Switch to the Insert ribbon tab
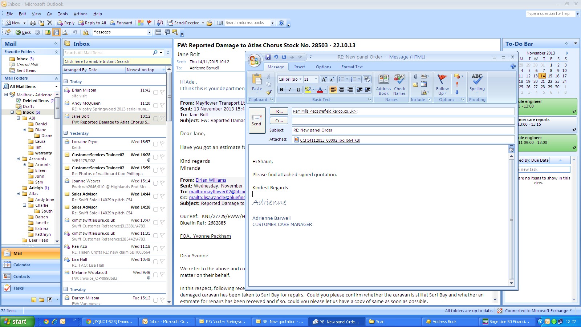 coord(300,67)
